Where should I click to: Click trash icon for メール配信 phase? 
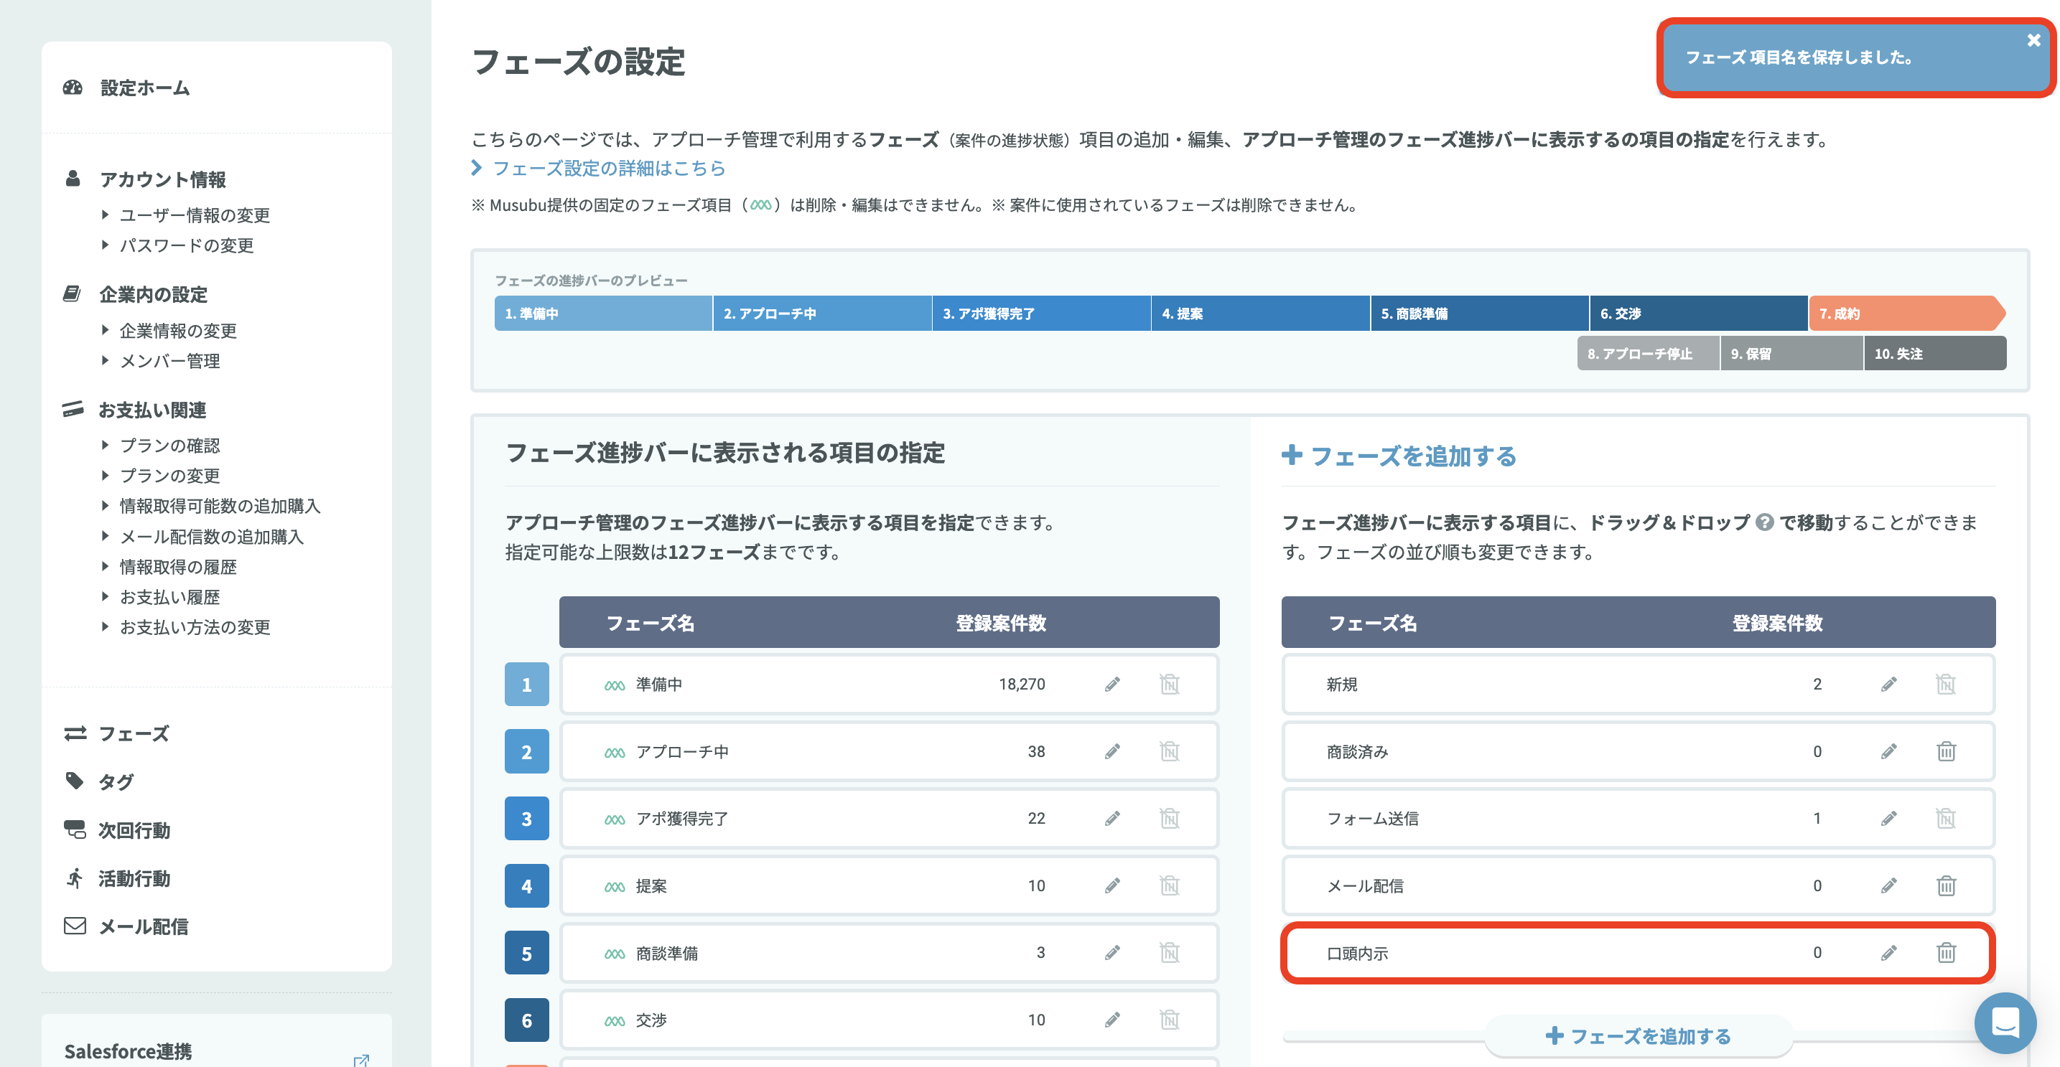click(x=1946, y=885)
